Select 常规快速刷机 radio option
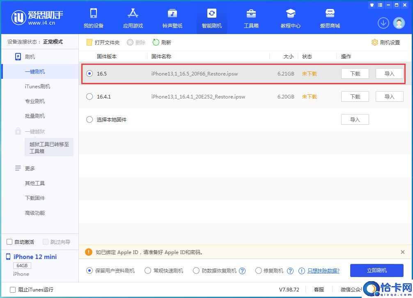The height and width of the screenshot is (298, 413). coord(148,270)
